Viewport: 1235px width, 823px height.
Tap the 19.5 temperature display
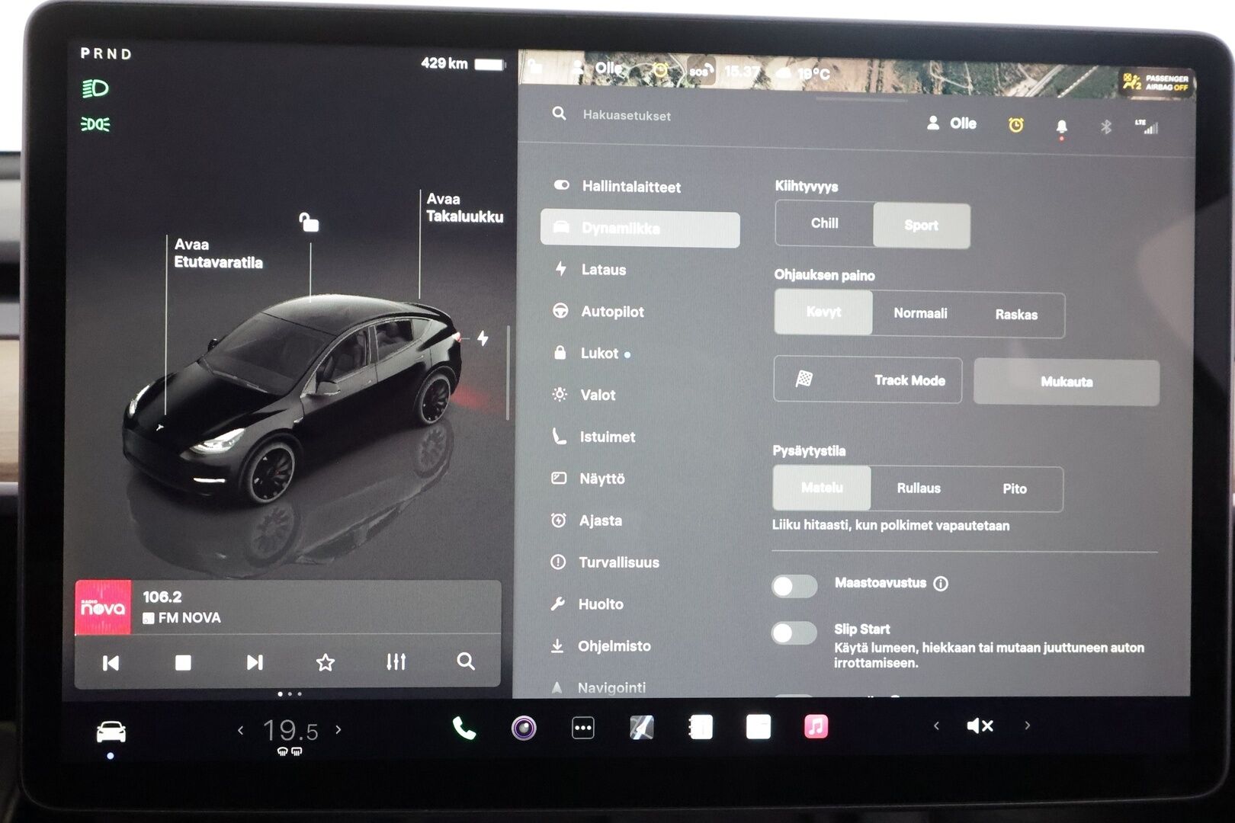pyautogui.click(x=290, y=731)
